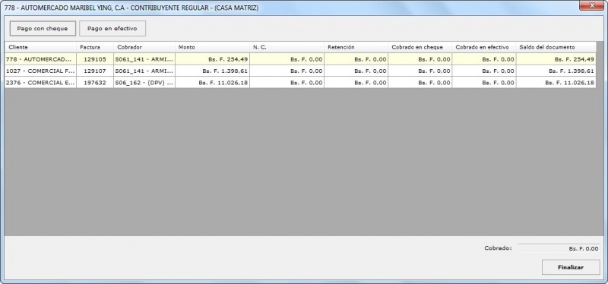Click the Cobrado en cheque header
The width and height of the screenshot is (608, 284).
point(420,47)
